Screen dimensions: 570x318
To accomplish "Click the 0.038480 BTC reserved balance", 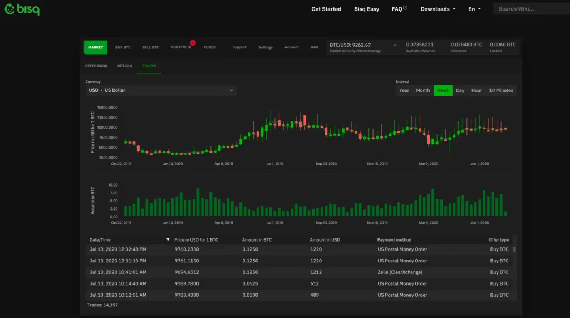I will (x=466, y=45).
